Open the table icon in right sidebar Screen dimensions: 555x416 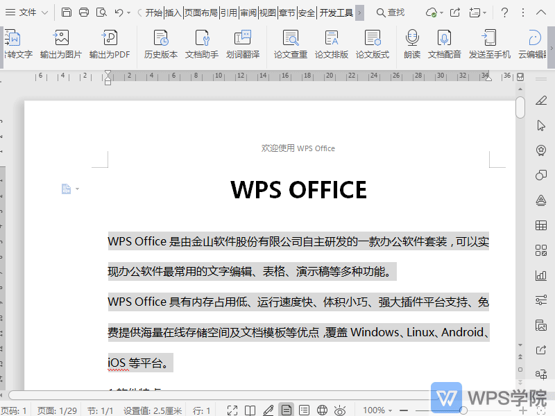541,225
